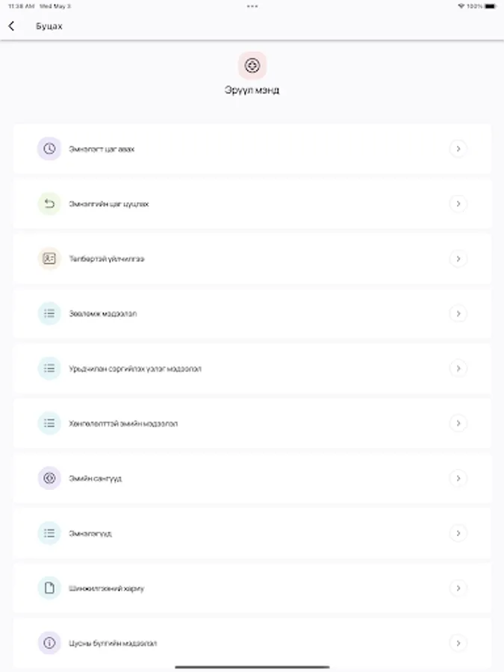The width and height of the screenshot is (504, 672).
Task: Tap the Эрүүл мэнд header icon
Action: [x=252, y=66]
